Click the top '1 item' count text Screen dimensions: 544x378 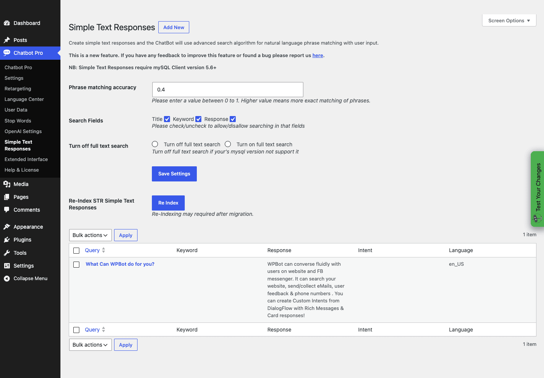(x=530, y=234)
